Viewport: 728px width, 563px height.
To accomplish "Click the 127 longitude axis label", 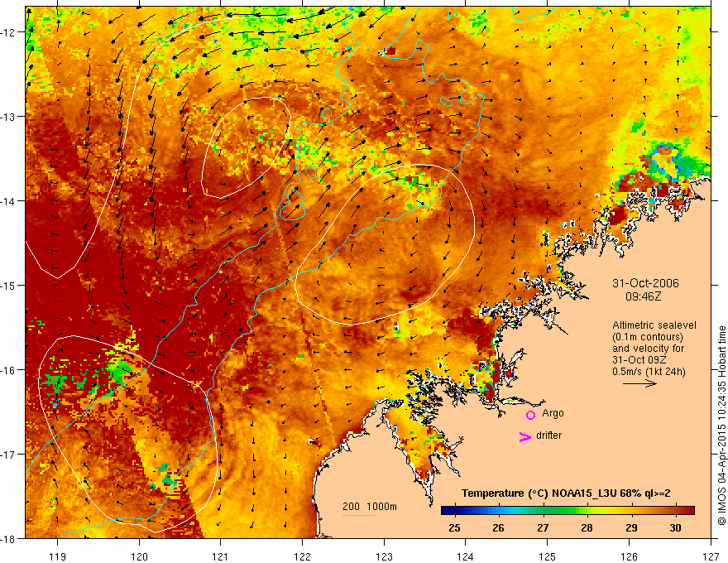I will 711,556.
